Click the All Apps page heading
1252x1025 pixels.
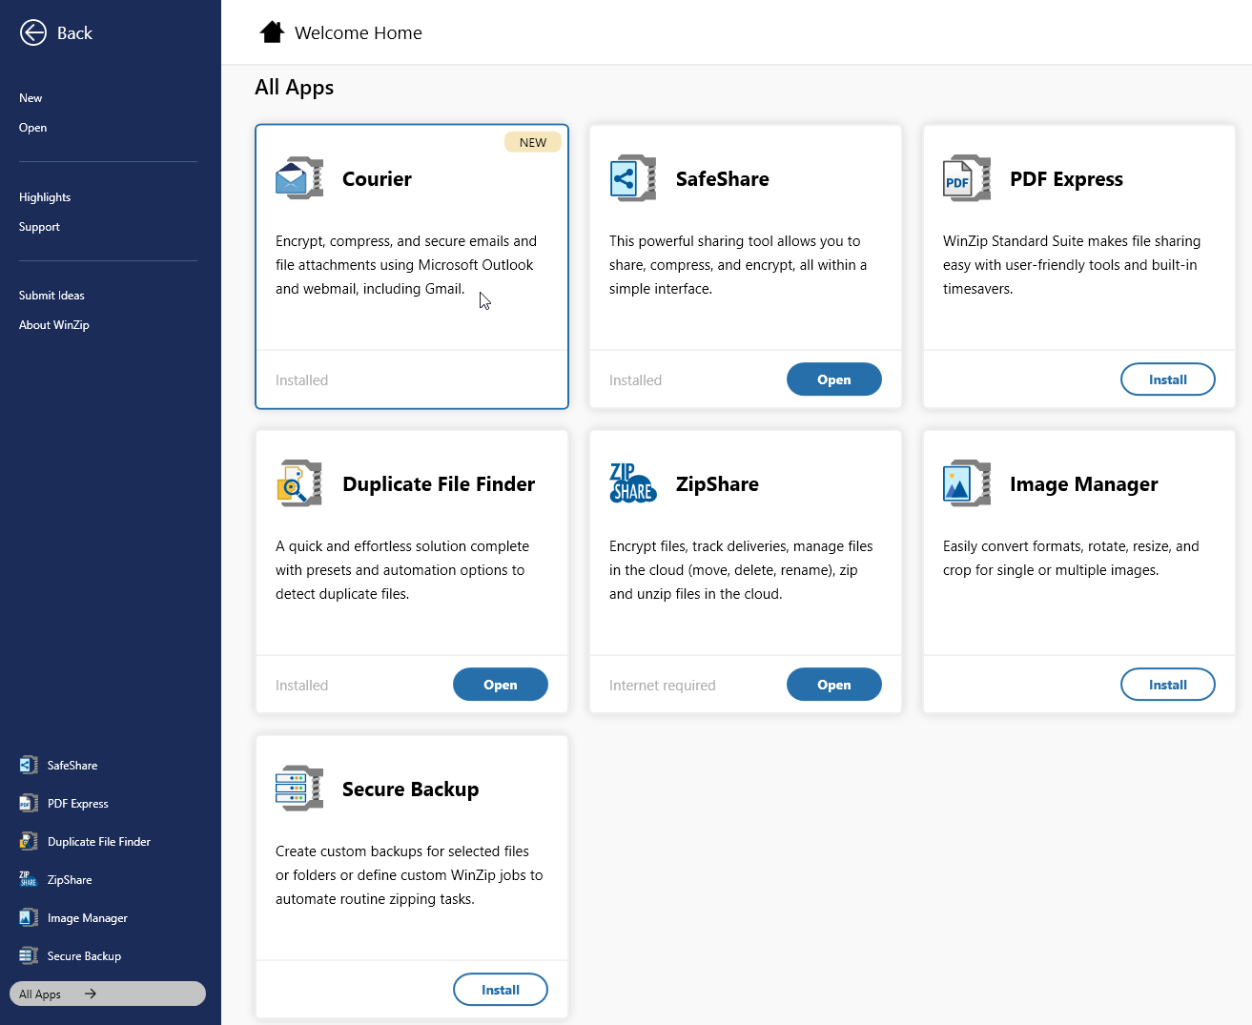coord(294,88)
